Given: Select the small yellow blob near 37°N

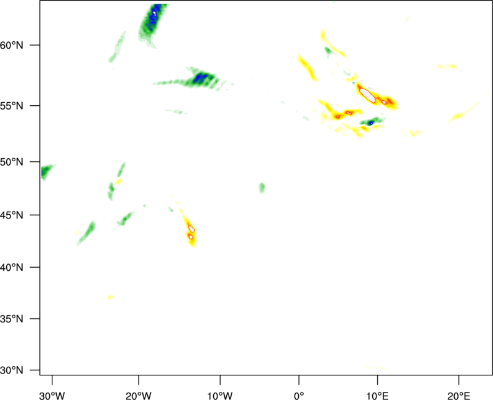Looking at the screenshot, I should coord(110,297).
